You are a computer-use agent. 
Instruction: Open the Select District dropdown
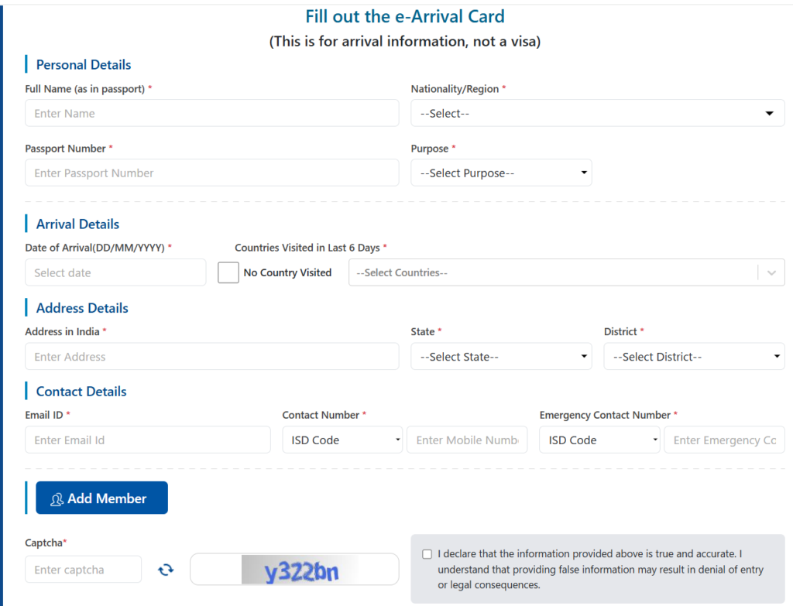click(694, 357)
